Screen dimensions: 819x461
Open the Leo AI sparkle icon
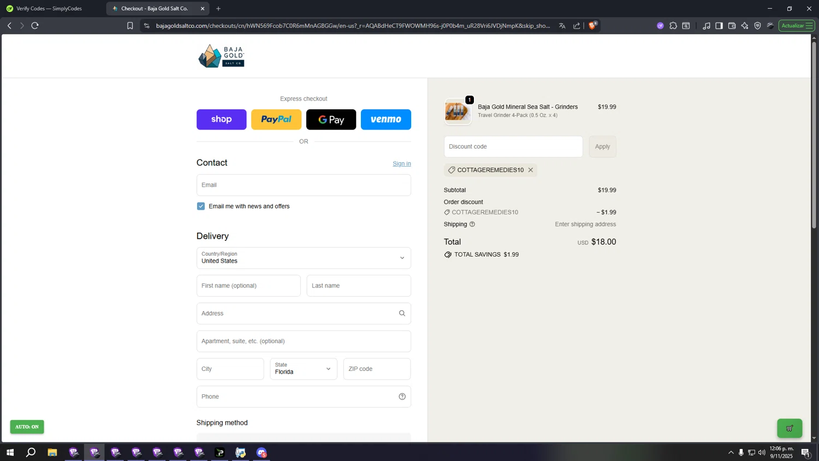pyautogui.click(x=745, y=26)
